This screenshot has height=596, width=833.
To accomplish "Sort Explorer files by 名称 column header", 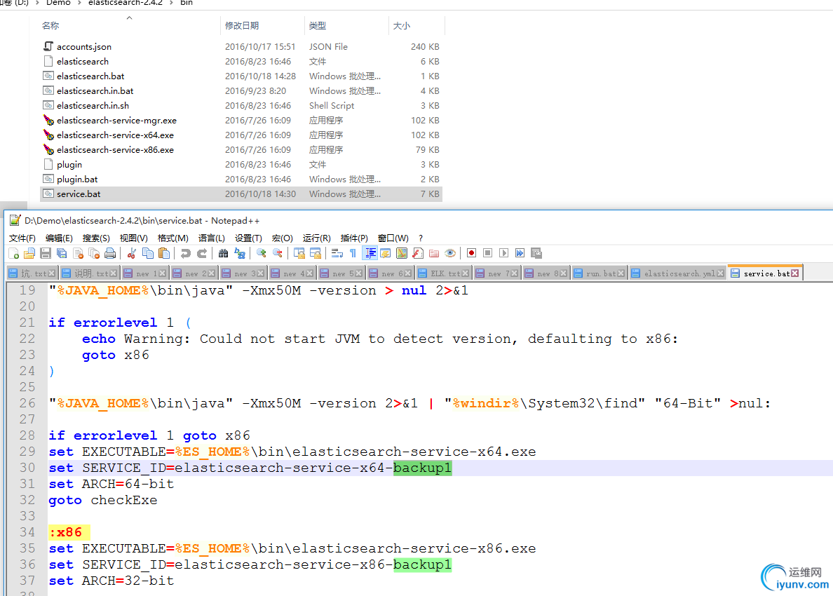I will (50, 25).
